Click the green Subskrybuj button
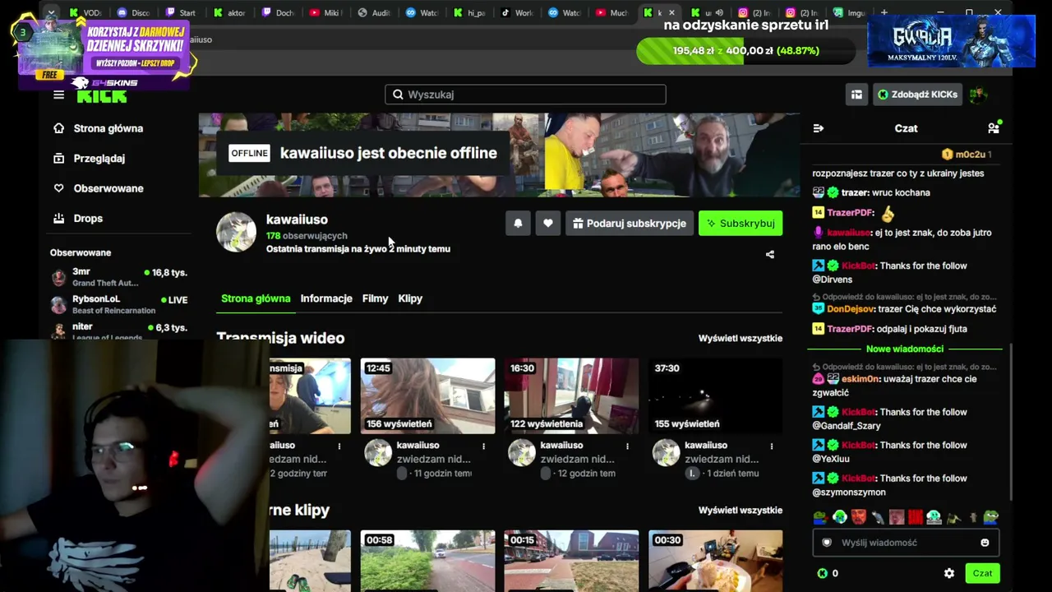Screen dimensions: 1052x592 [741, 223]
